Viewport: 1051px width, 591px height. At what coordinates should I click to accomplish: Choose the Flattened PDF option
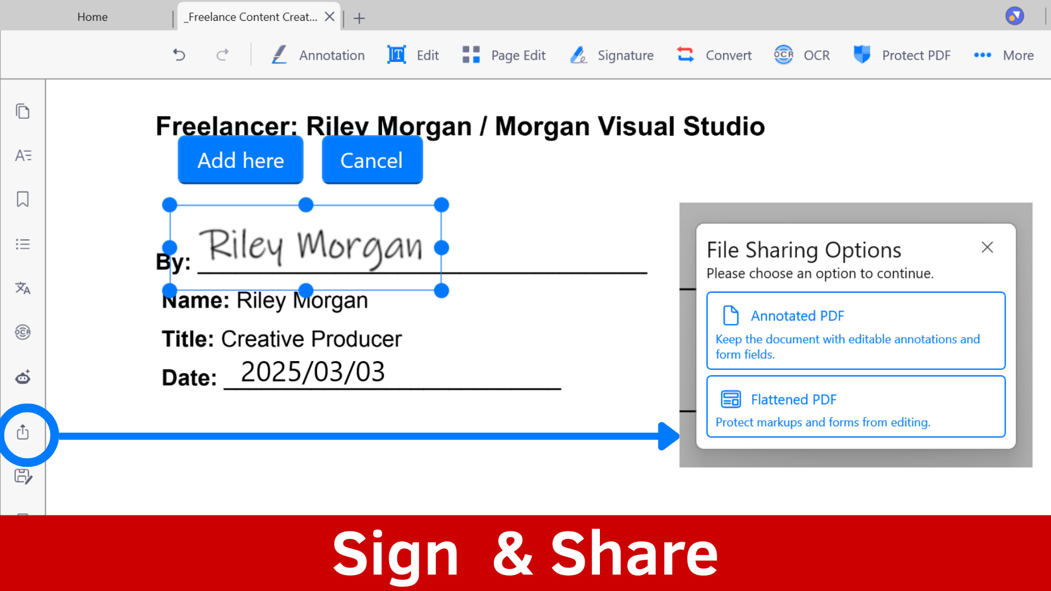click(x=856, y=407)
